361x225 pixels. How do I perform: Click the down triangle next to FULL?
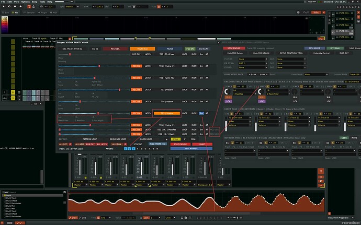coord(185,139)
